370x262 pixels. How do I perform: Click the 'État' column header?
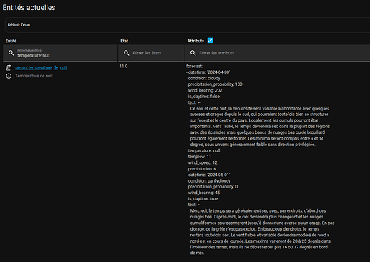tap(124, 41)
